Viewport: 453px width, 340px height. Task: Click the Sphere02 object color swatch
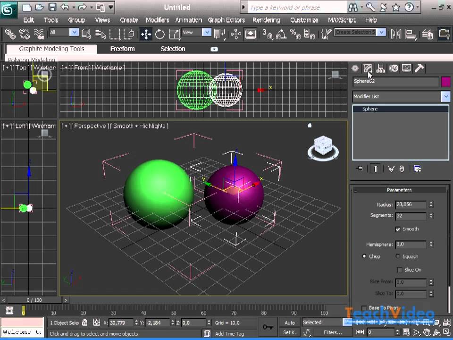(x=446, y=82)
